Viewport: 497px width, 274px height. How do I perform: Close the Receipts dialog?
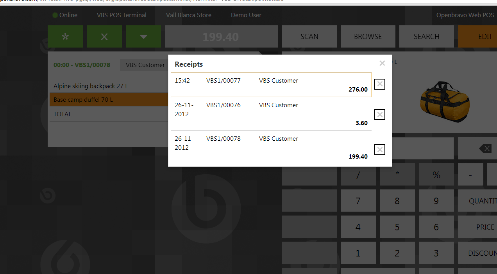pos(382,63)
